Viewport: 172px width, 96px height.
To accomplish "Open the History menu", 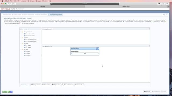I will [24, 1].
